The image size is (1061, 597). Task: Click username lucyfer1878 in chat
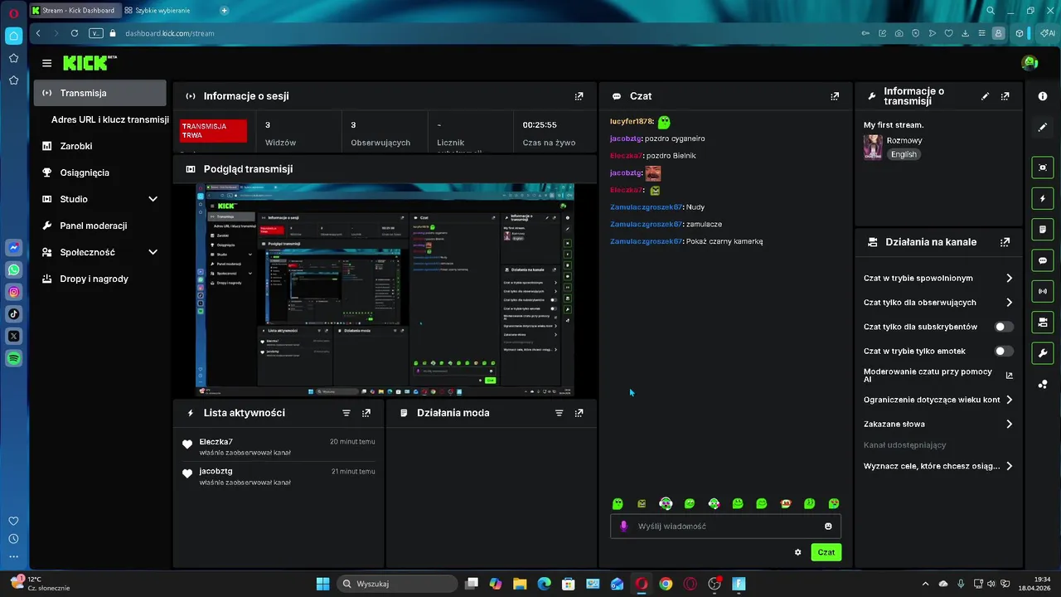(632, 122)
